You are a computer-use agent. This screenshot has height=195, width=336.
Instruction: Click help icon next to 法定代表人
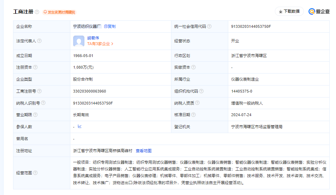click(40, 41)
